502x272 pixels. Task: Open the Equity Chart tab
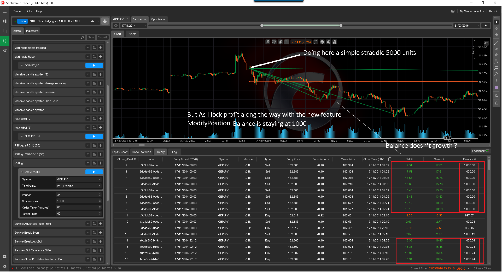[x=120, y=152]
